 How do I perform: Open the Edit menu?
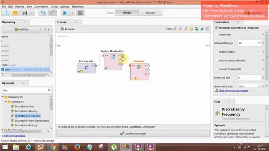(x=11, y=7)
